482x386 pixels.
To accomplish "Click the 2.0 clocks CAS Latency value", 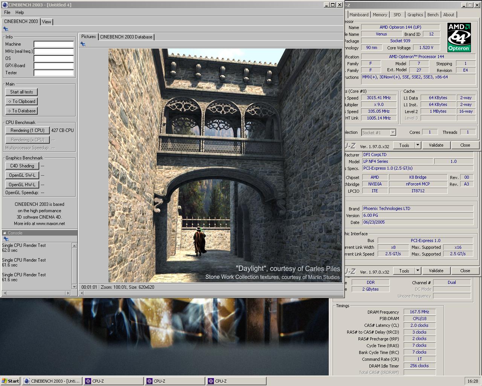I will (419, 325).
